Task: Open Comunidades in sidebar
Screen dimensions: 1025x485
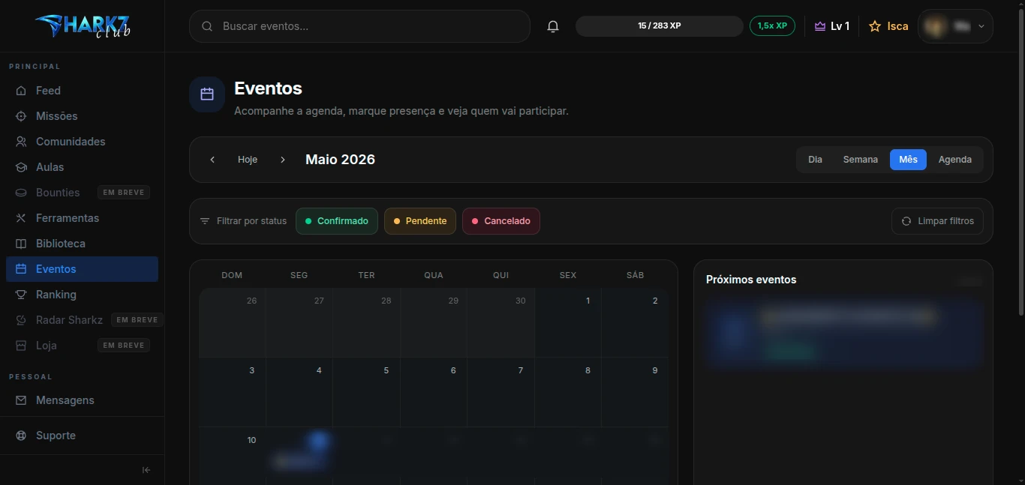Action: (82, 142)
